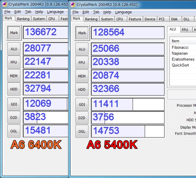The height and width of the screenshot is (178, 196).
Task: Switch to the System tab in the left window
Action: pos(39,19)
